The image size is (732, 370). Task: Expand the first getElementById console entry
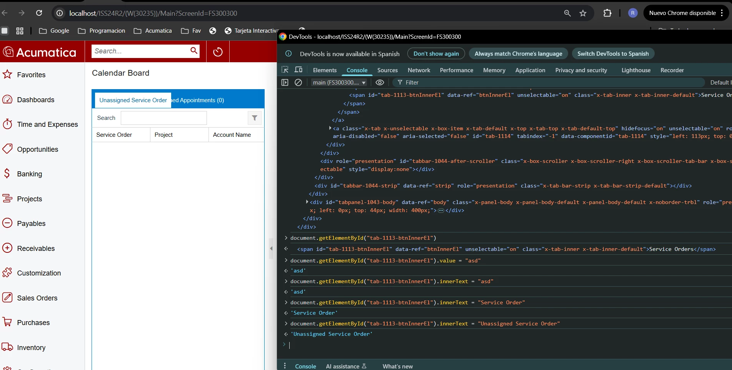tap(286, 238)
